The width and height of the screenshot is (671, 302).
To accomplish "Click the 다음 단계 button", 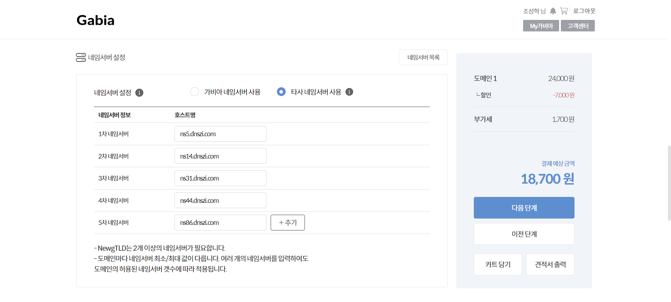I will 524,208.
